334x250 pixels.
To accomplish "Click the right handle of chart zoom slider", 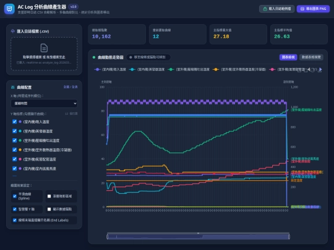I will point(289,236).
